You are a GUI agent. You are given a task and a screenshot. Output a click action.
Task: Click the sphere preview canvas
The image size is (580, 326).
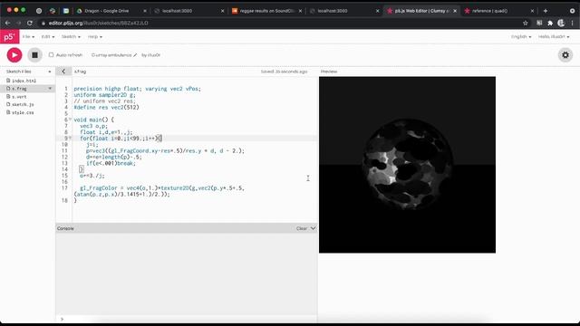[407, 165]
